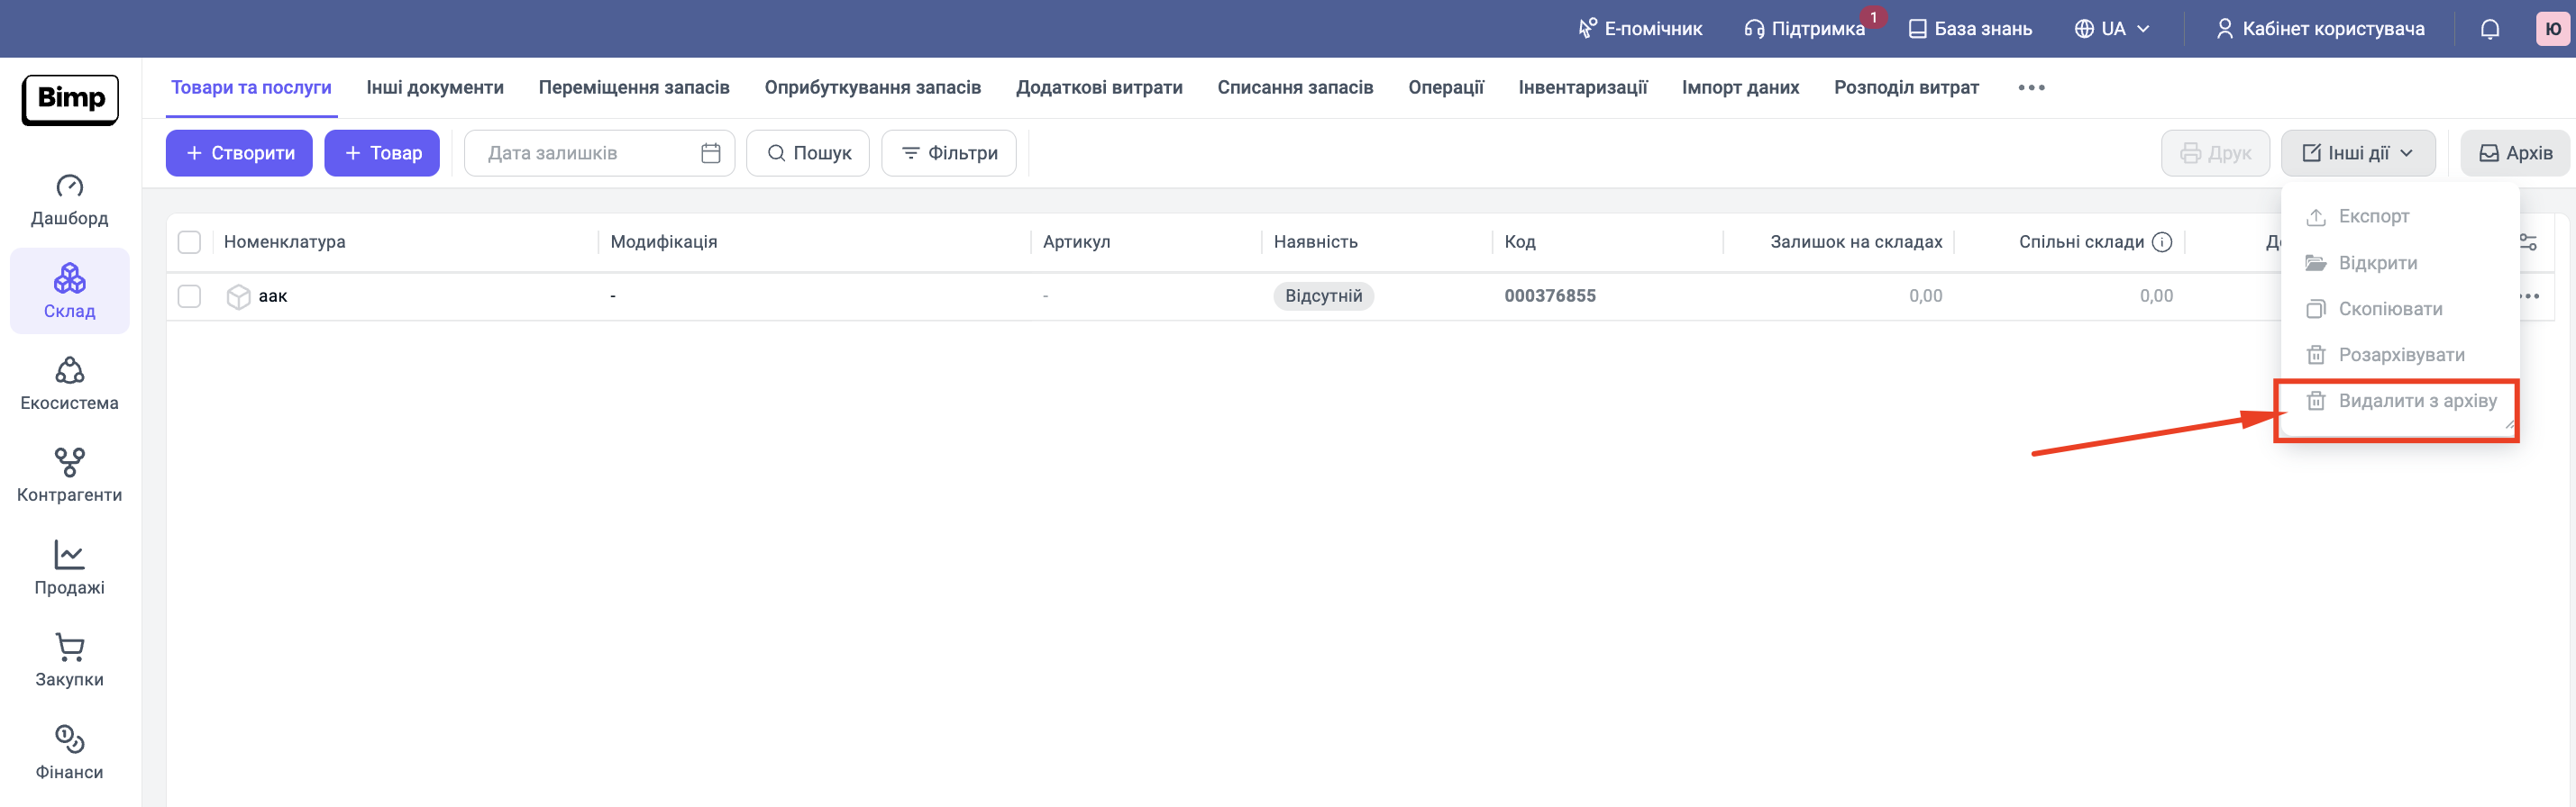Click the Залишок на складах column header
Image resolution: width=2576 pixels, height=807 pixels.
click(x=1856, y=241)
